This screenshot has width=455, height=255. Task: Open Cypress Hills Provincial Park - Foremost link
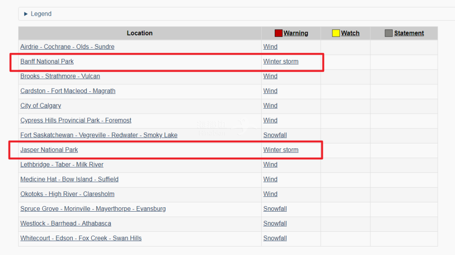tap(76, 121)
